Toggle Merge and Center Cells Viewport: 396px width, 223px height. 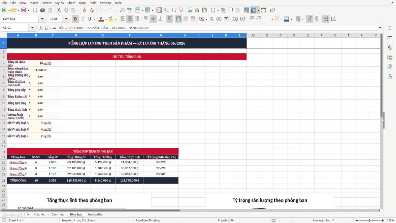click(x=179, y=19)
